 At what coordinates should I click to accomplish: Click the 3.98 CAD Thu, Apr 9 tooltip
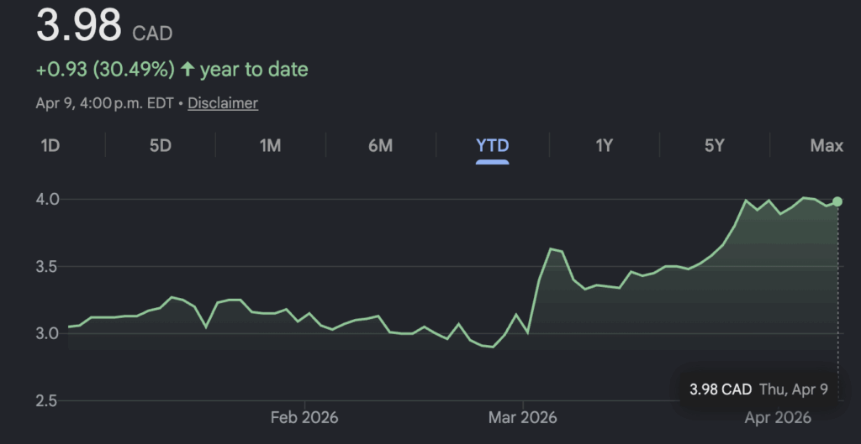tap(759, 389)
